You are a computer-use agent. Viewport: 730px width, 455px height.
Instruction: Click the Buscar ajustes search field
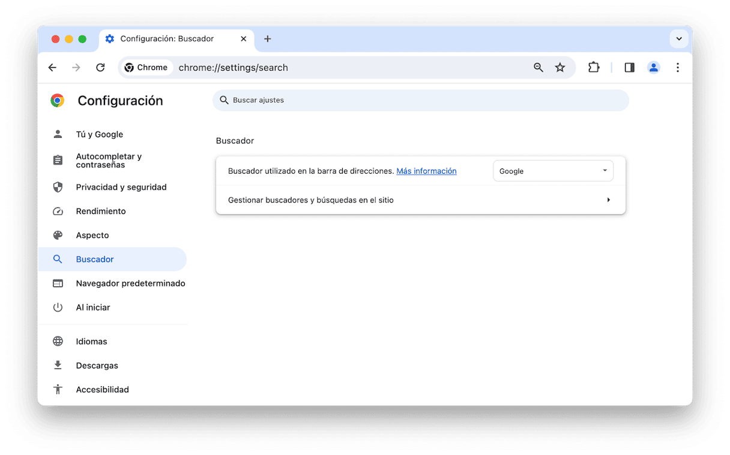tap(421, 100)
